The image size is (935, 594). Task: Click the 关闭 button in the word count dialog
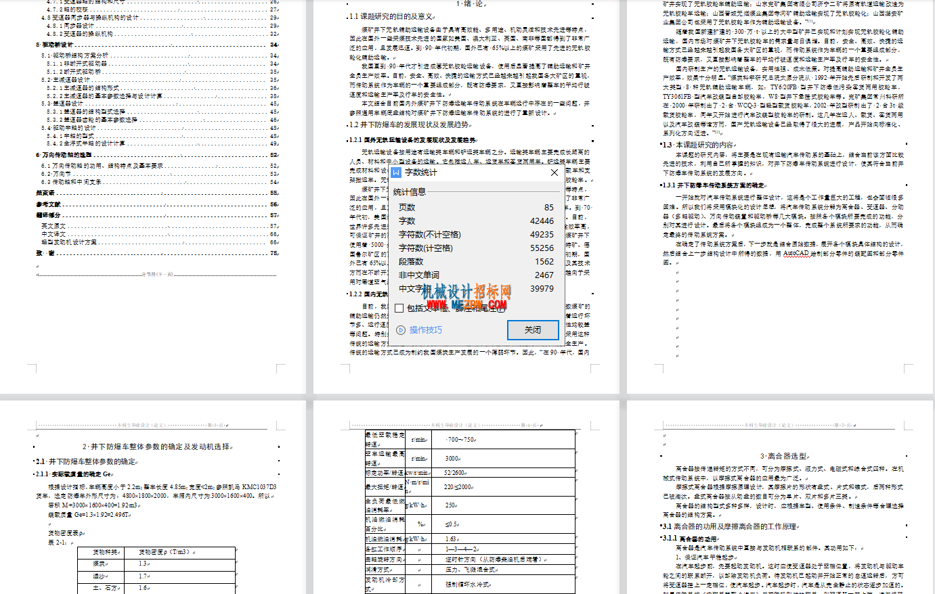click(533, 330)
